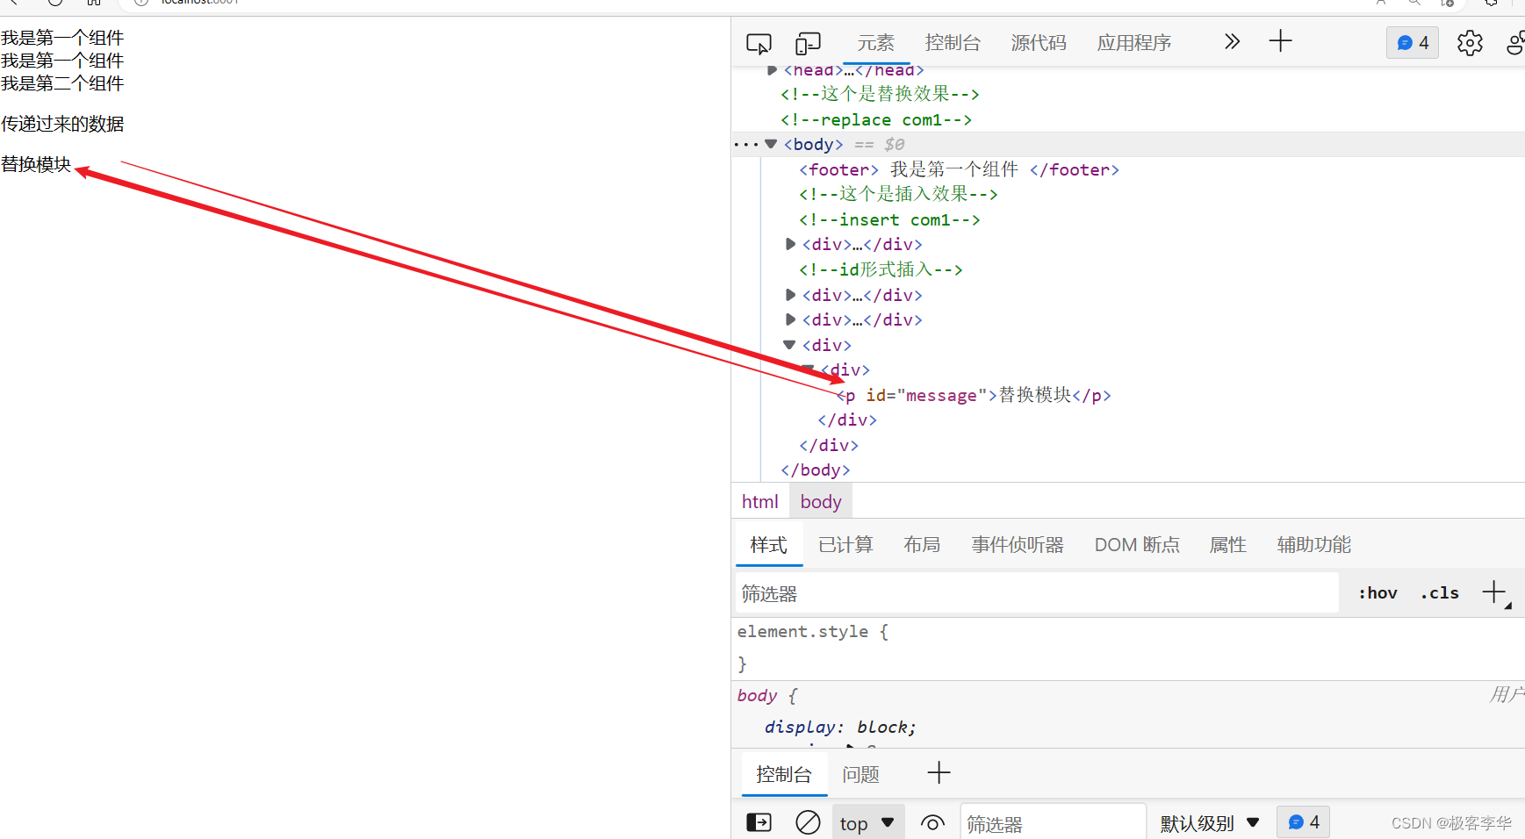
Task: Open the 属性 properties tab
Action: click(1227, 545)
